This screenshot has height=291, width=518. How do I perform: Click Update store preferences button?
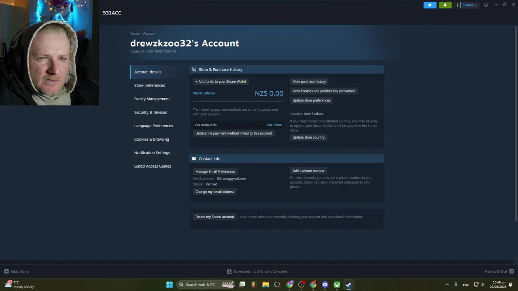click(312, 100)
